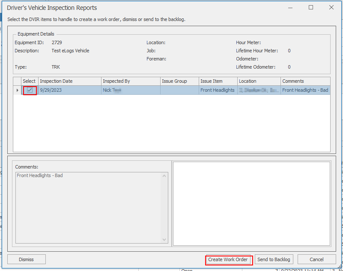The width and height of the screenshot is (343, 271).
Task: Click the Select column header
Action: click(x=29, y=81)
